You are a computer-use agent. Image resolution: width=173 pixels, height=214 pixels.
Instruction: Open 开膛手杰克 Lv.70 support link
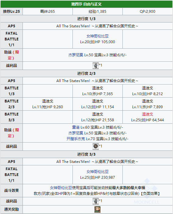(x=76, y=139)
